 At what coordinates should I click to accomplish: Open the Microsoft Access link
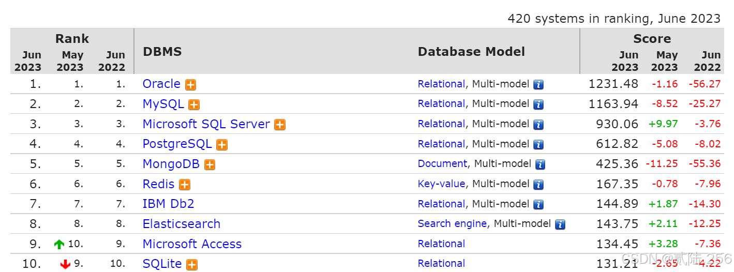point(192,244)
